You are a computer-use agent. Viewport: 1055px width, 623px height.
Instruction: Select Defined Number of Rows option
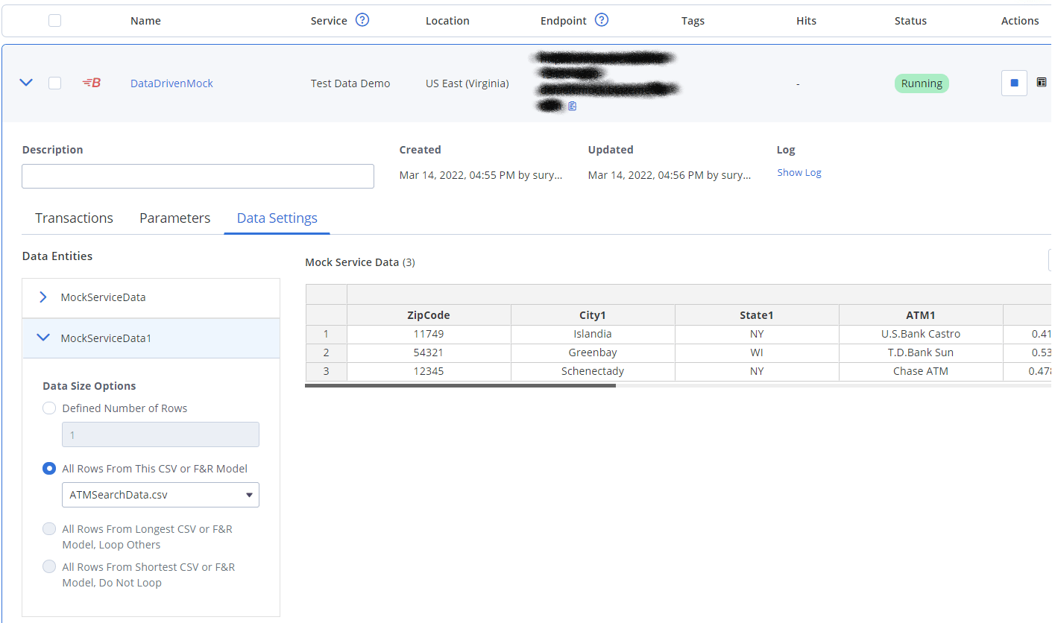pos(49,408)
